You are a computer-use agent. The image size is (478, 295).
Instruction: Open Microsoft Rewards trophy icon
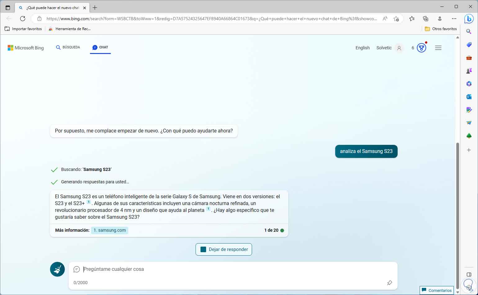coord(421,48)
